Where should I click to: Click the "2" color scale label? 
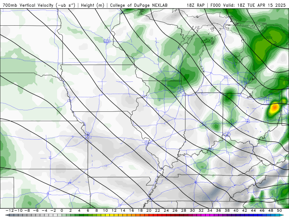pyautogui.click(x=70, y=210)
